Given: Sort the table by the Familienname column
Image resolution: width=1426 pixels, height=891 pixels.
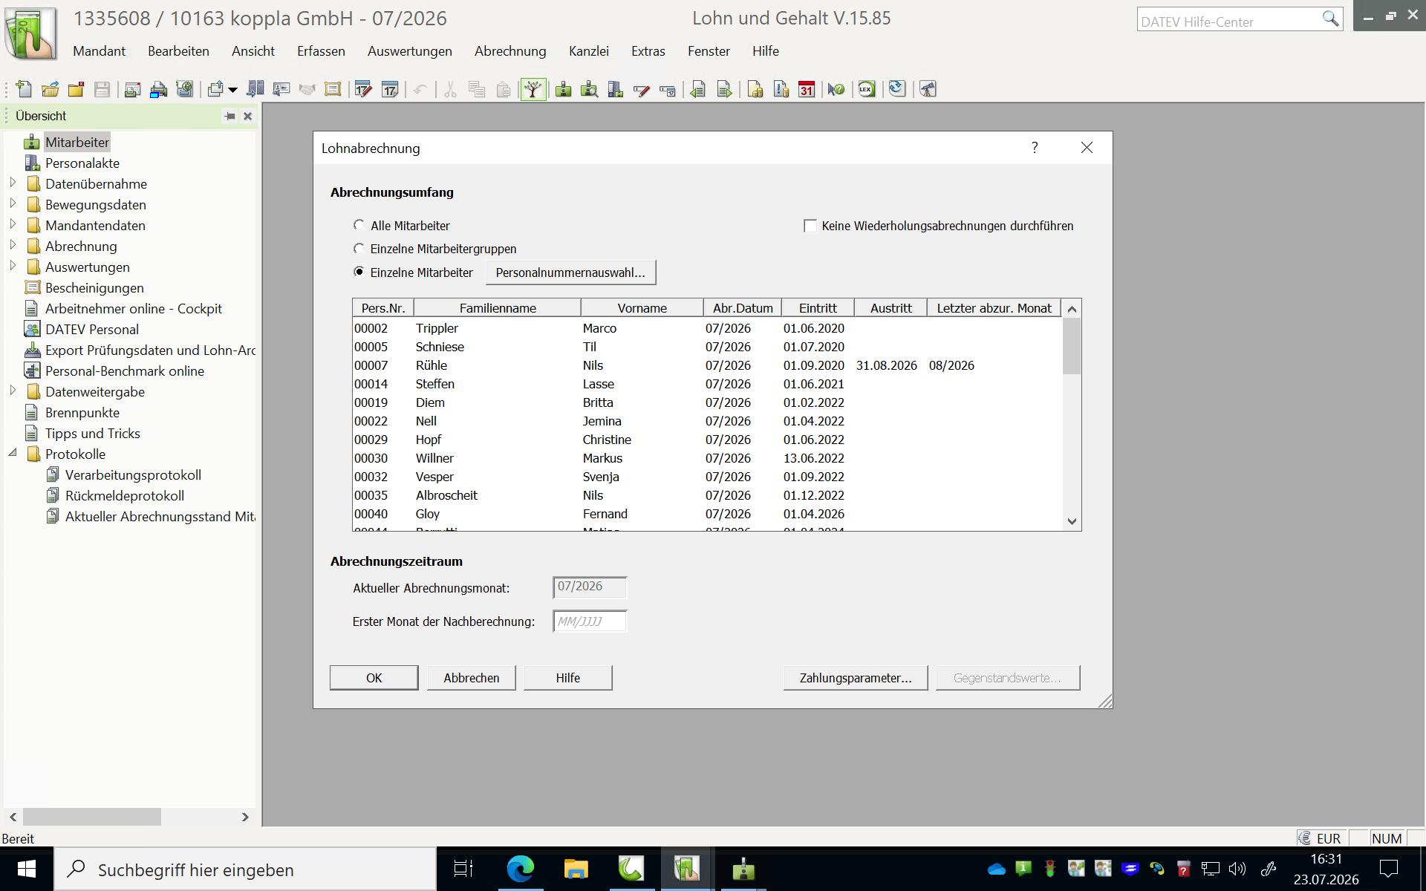Looking at the screenshot, I should pos(498,308).
